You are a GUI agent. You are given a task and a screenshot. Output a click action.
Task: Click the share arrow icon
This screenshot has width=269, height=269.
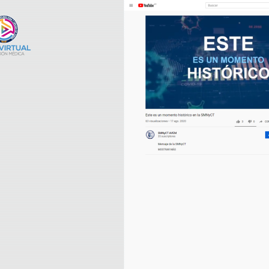(x=261, y=122)
